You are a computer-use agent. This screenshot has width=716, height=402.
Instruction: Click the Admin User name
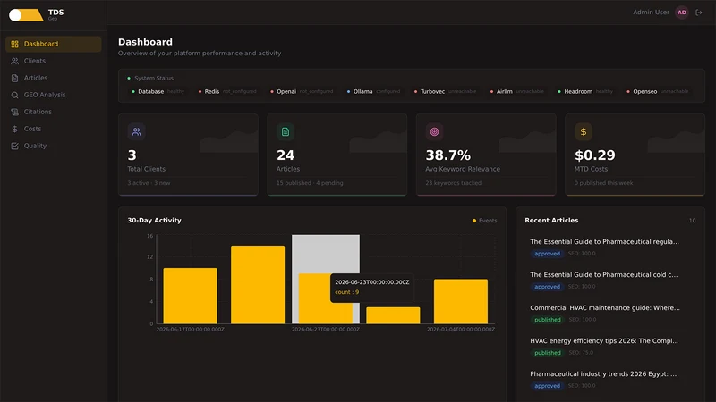tap(651, 13)
